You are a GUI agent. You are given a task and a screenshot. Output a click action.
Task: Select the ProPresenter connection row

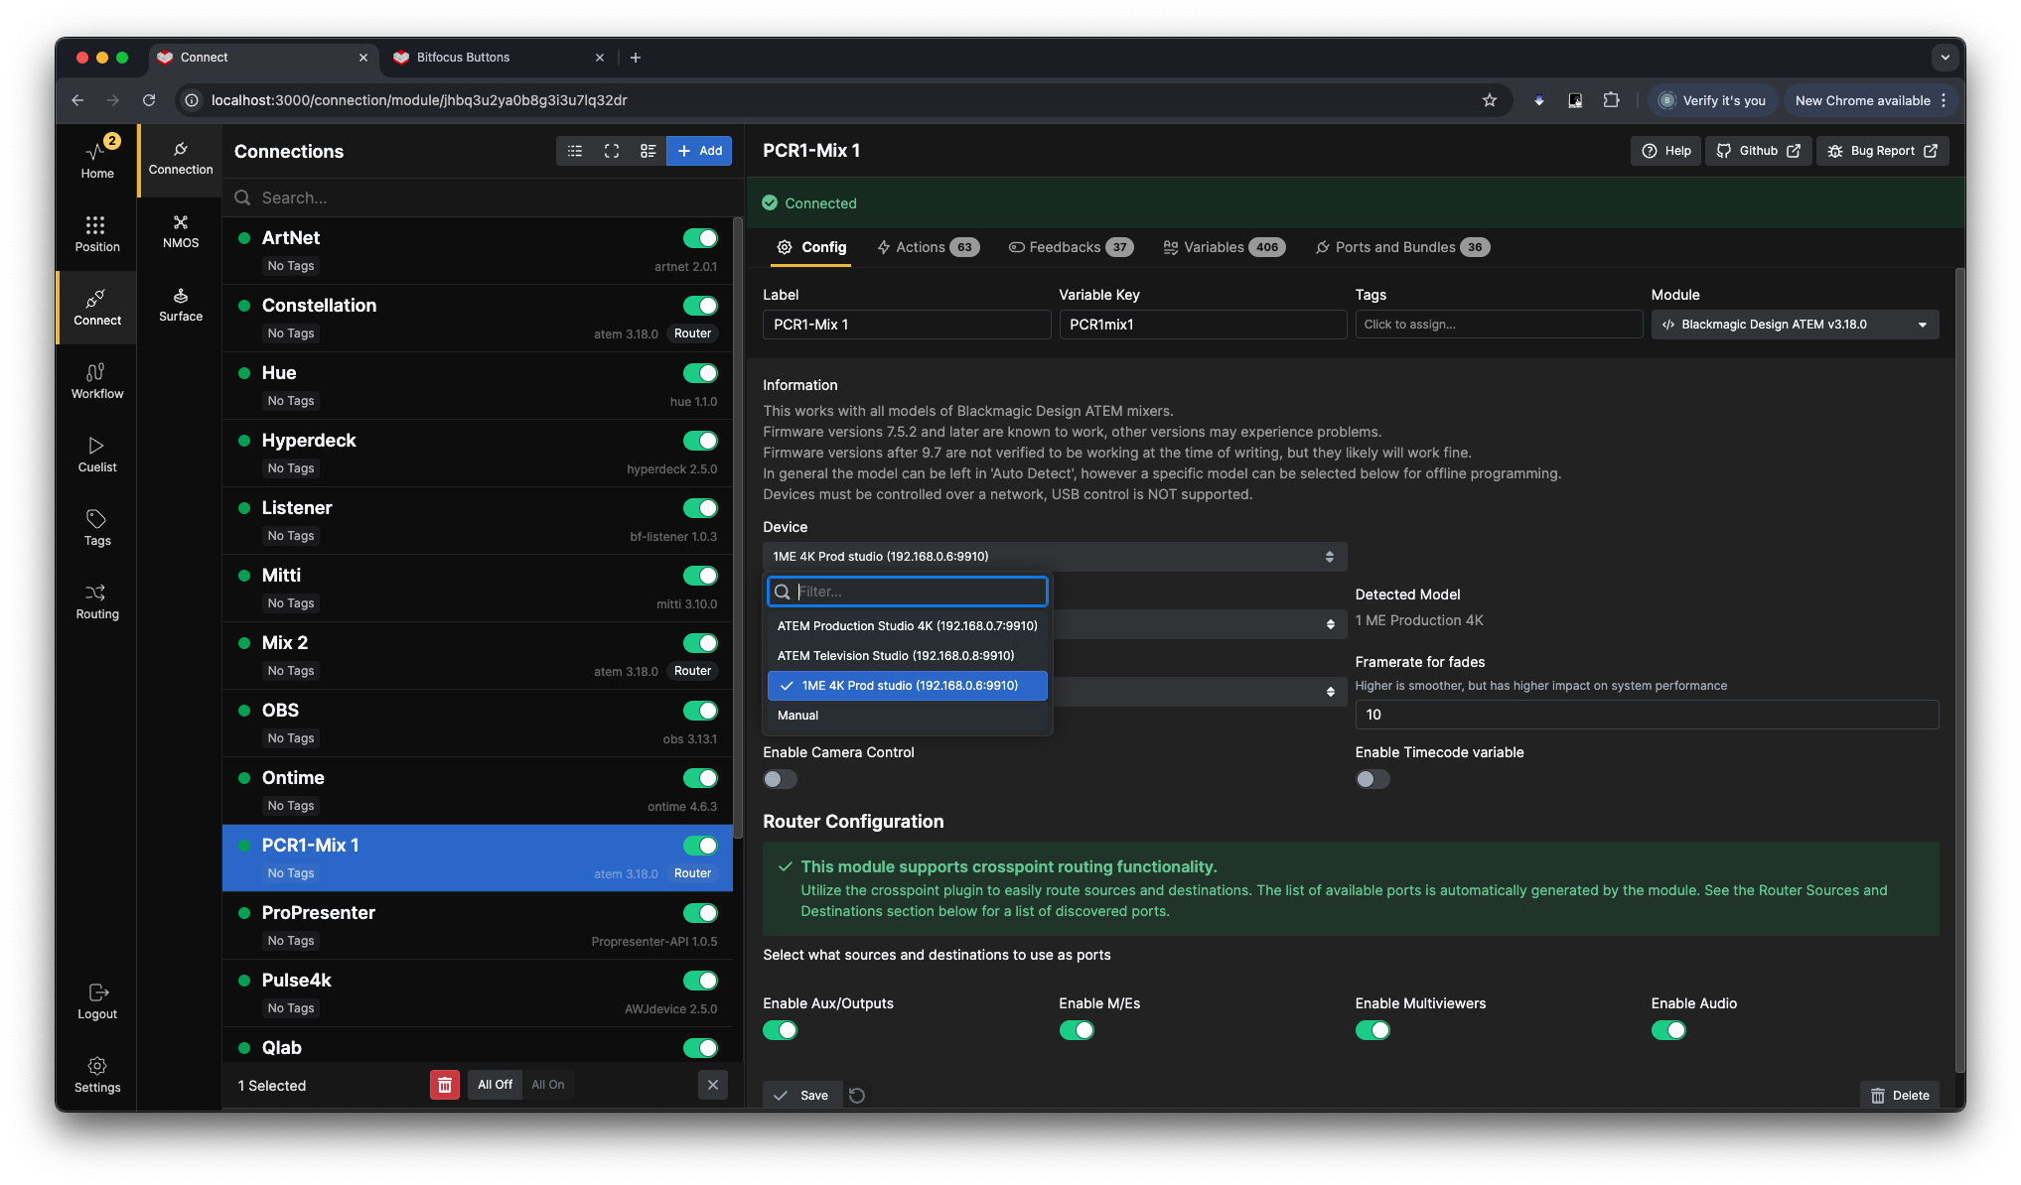pos(478,925)
